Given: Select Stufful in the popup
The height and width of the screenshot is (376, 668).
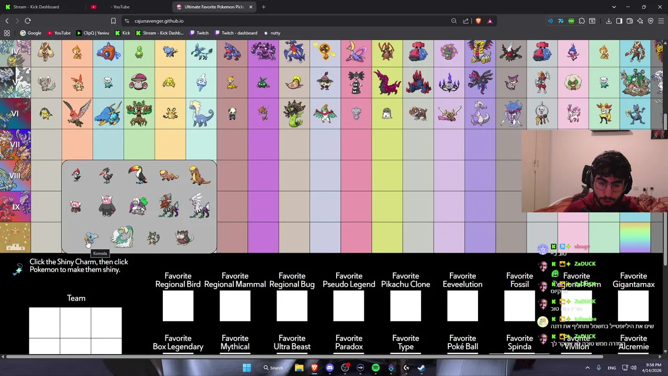Looking at the screenshot, I should 76,206.
